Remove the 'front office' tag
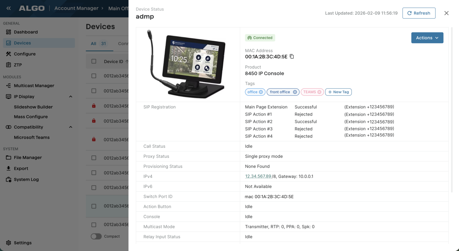This screenshot has height=251, width=459. click(x=295, y=92)
